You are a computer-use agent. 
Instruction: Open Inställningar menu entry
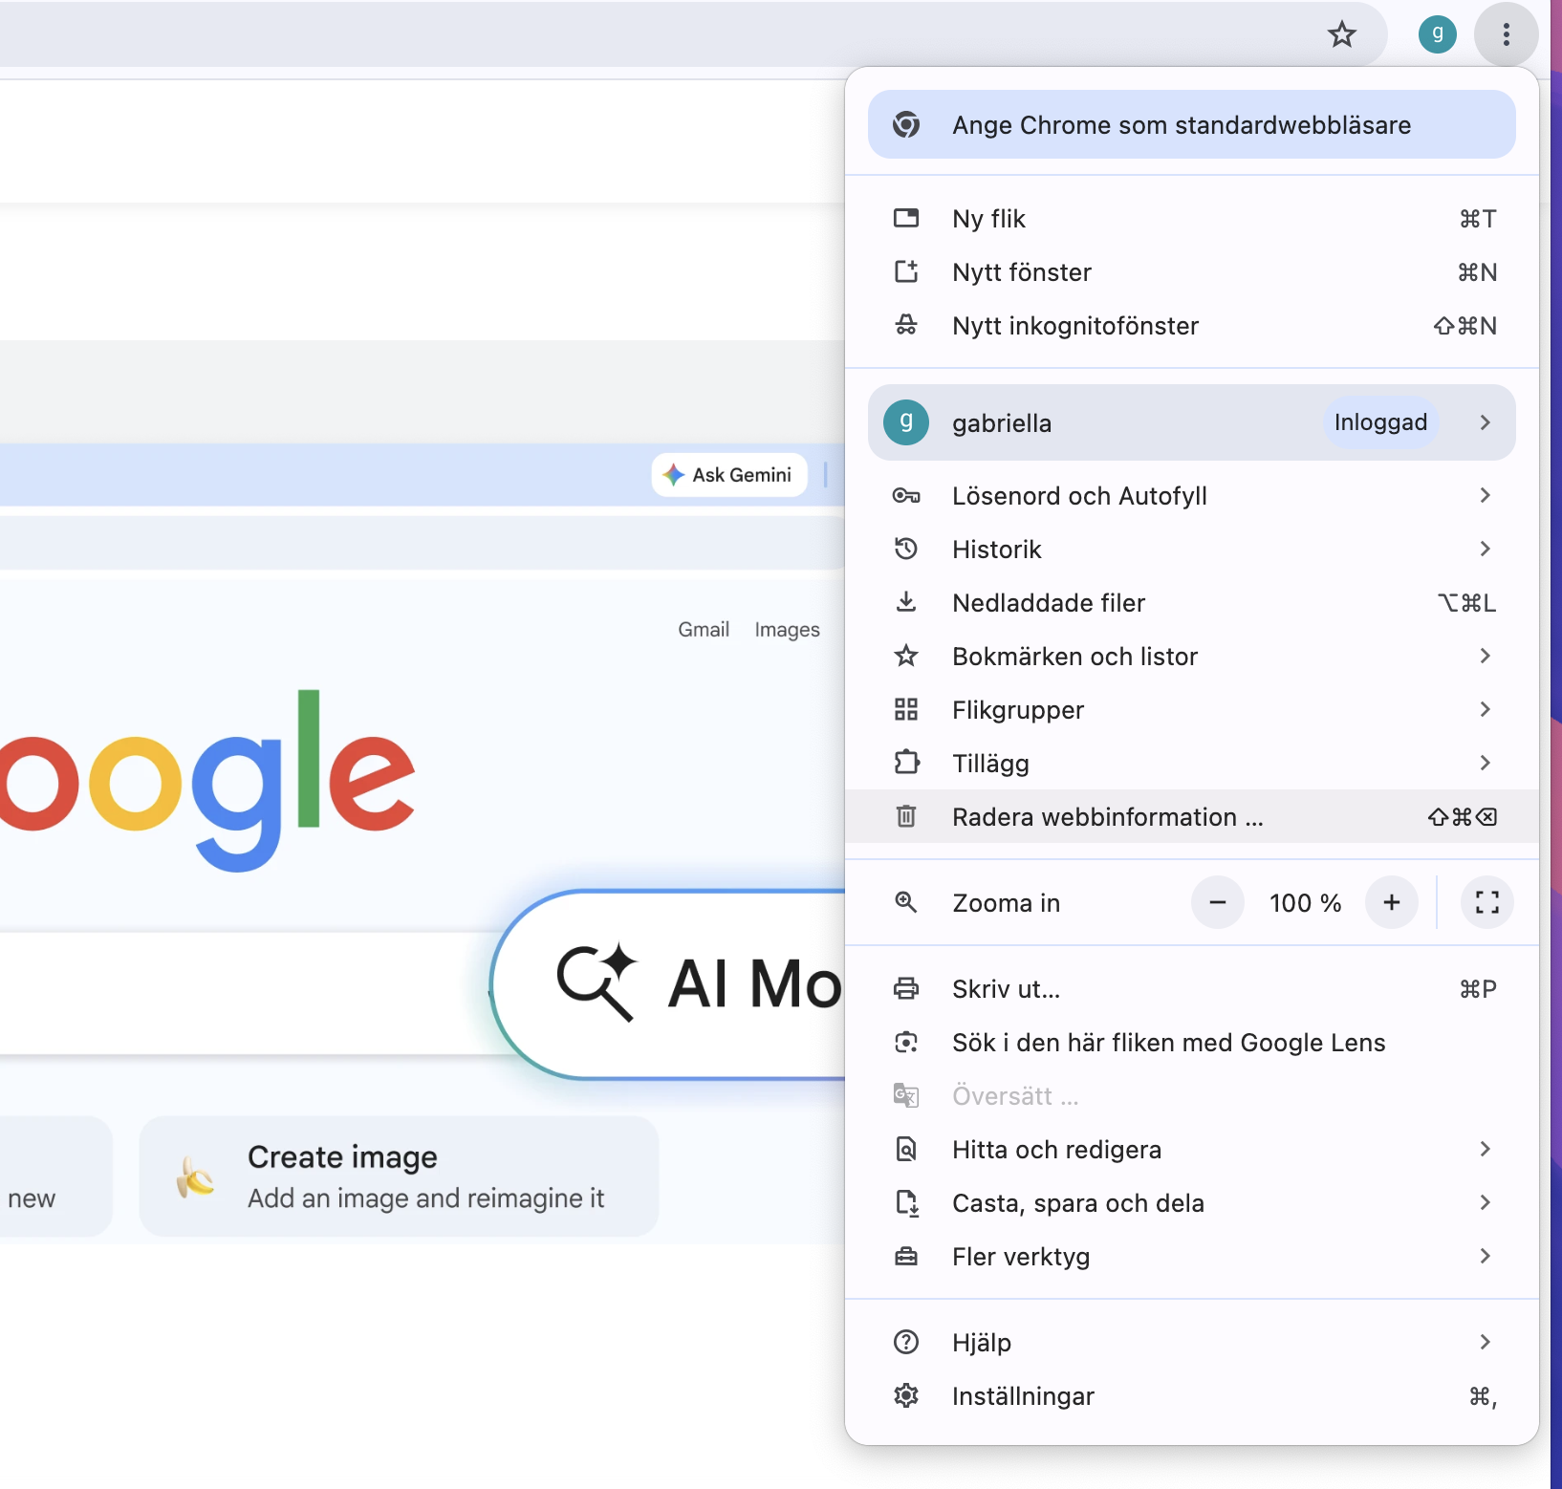[x=1192, y=1395]
